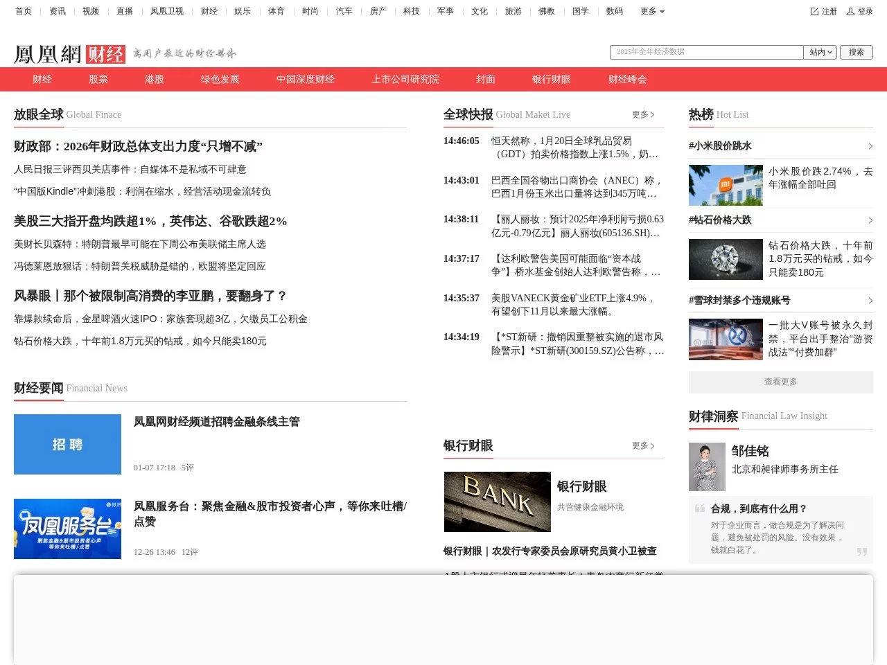
Task: Click the BANK image thumbnail in 银行财眼
Action: click(497, 502)
